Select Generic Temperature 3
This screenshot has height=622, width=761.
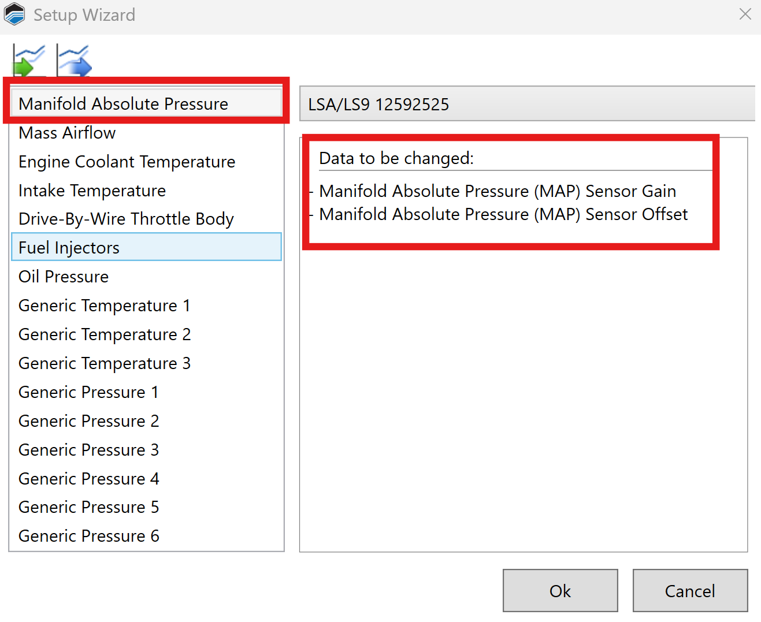pos(104,363)
